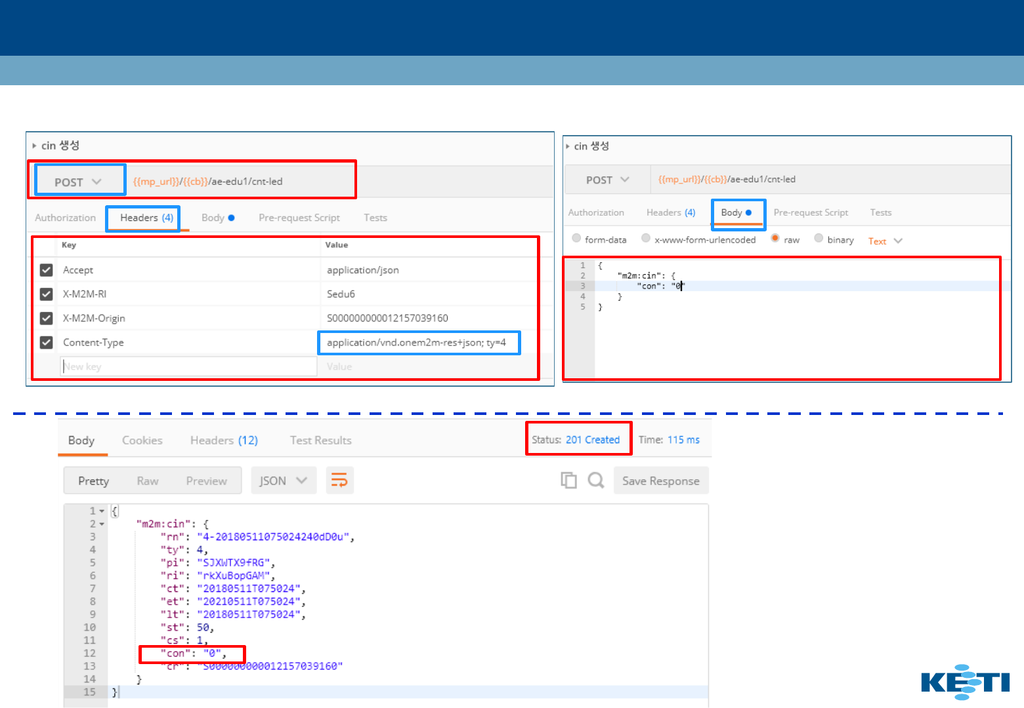Open Authorization tab in body-view request panel

coord(596,212)
